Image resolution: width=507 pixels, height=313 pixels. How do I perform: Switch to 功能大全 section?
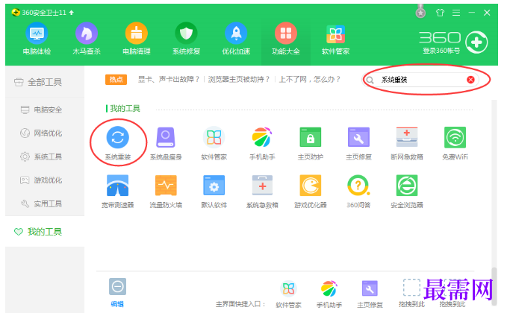click(x=286, y=39)
